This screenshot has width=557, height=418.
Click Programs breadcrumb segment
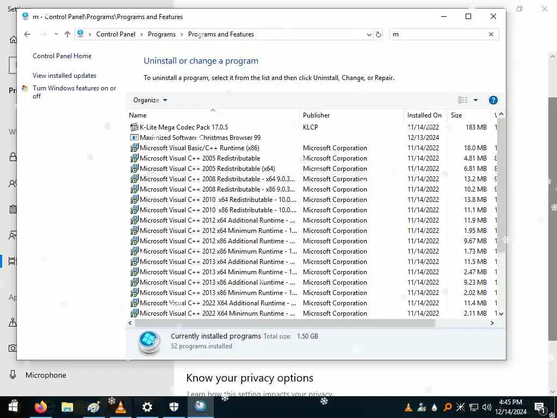pyautogui.click(x=162, y=34)
